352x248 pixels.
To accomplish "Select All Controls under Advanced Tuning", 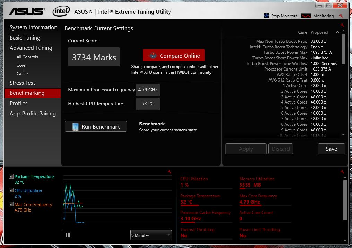I will click(x=27, y=57).
